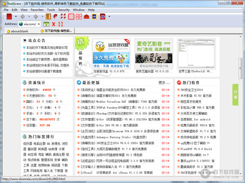Viewport: 245px width, 183px height.
Task: Open the 木木影音 V2.50 官方版 link
Action: click(x=196, y=96)
